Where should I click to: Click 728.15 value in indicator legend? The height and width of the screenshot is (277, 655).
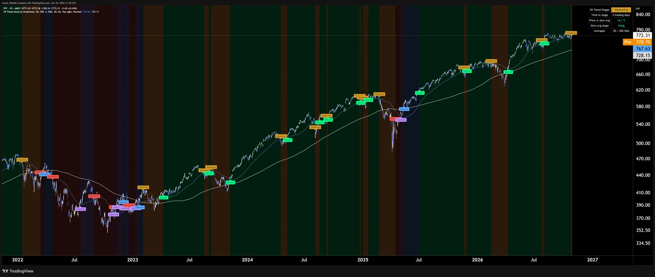(95, 12)
